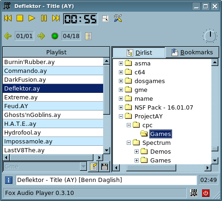This screenshot has height=201, width=222.
Task: Click the compact window mode icon
Action: tap(105, 19)
